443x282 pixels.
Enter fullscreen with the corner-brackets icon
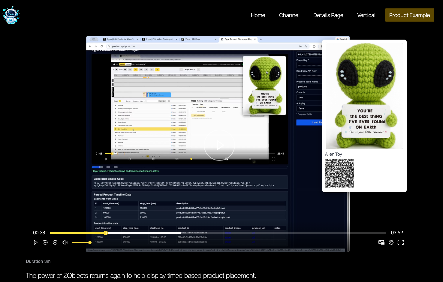coord(401,242)
